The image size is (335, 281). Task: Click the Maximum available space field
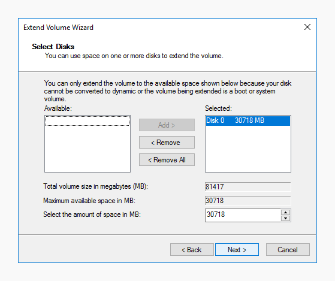[x=248, y=201]
